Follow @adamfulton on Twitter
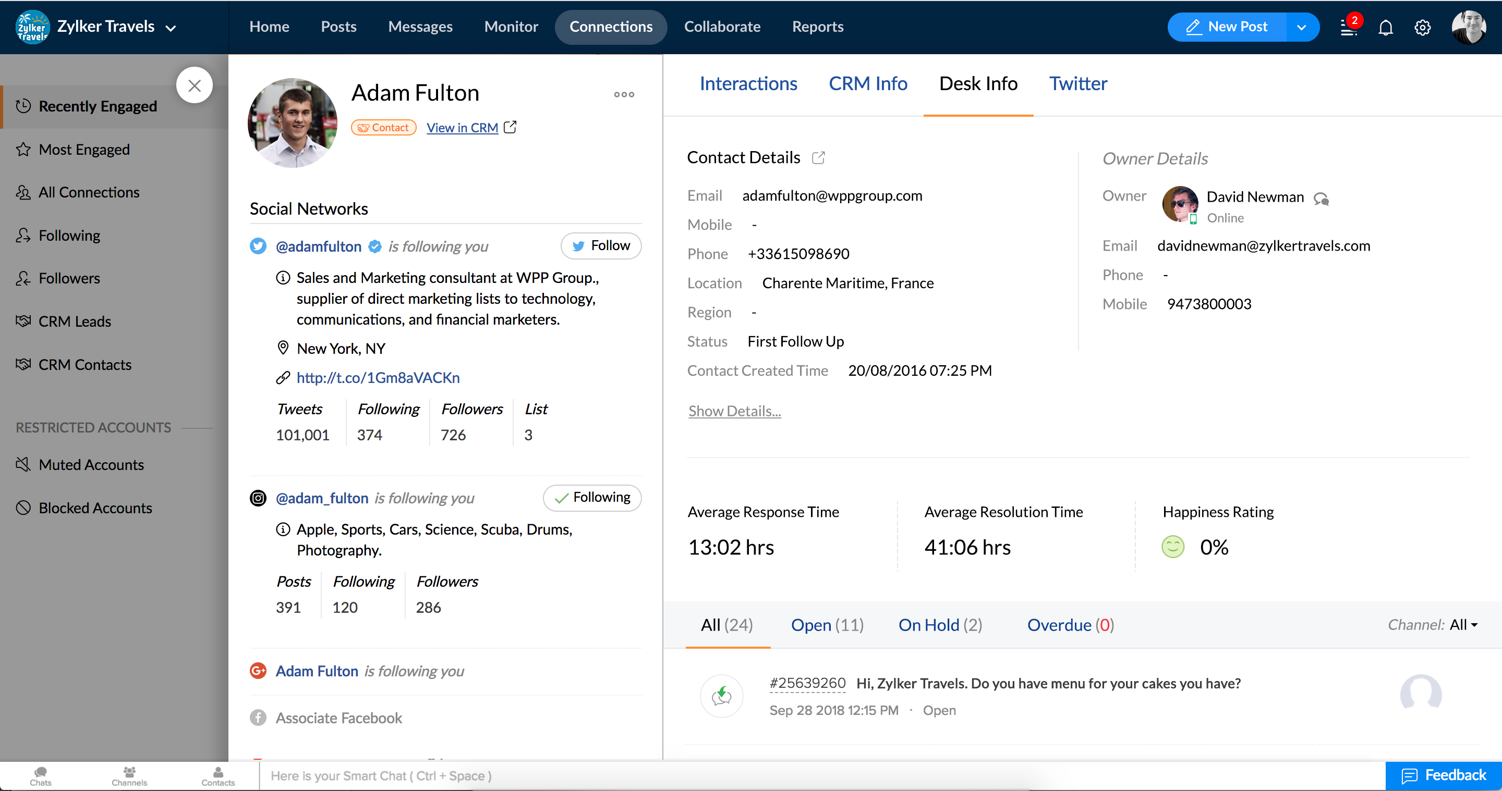The width and height of the screenshot is (1502, 791). [601, 246]
